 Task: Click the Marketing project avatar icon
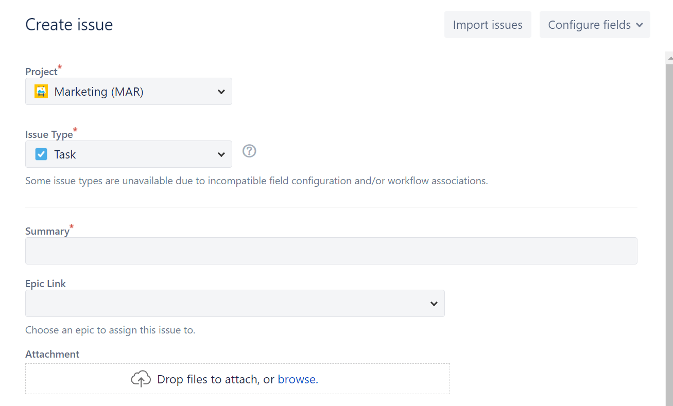point(41,92)
